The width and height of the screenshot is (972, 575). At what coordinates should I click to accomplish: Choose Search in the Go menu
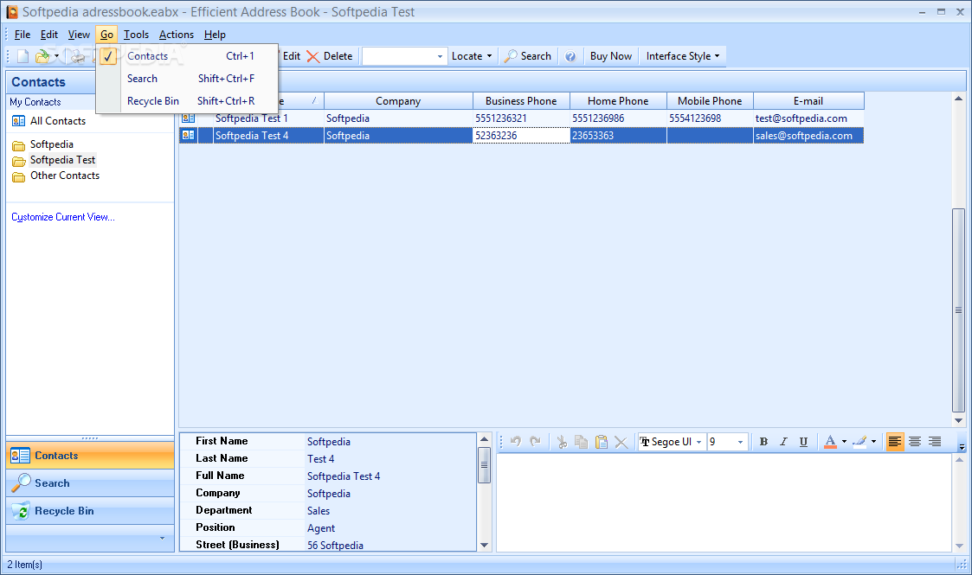[x=187, y=79]
